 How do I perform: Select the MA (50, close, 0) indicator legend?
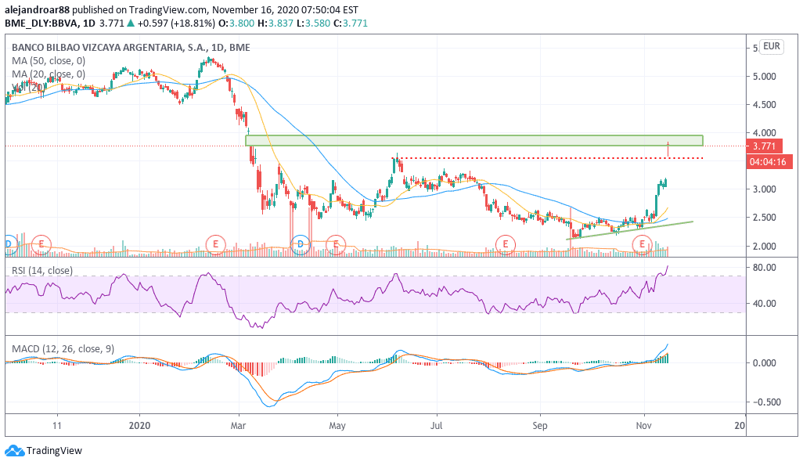(x=49, y=61)
